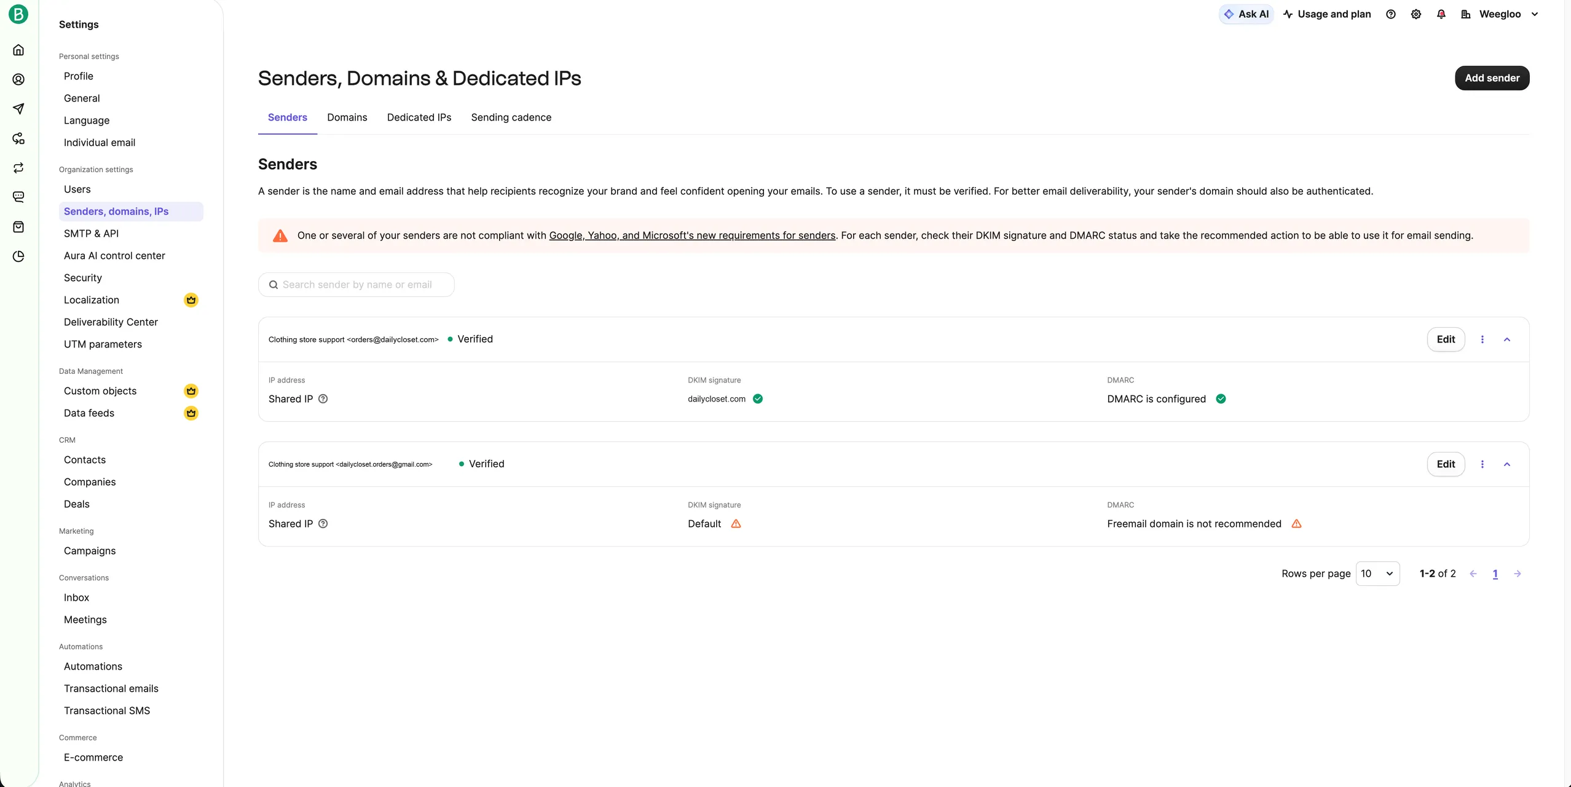Screen dimensions: 1571x787
Task: Open Security settings
Action: click(x=83, y=278)
